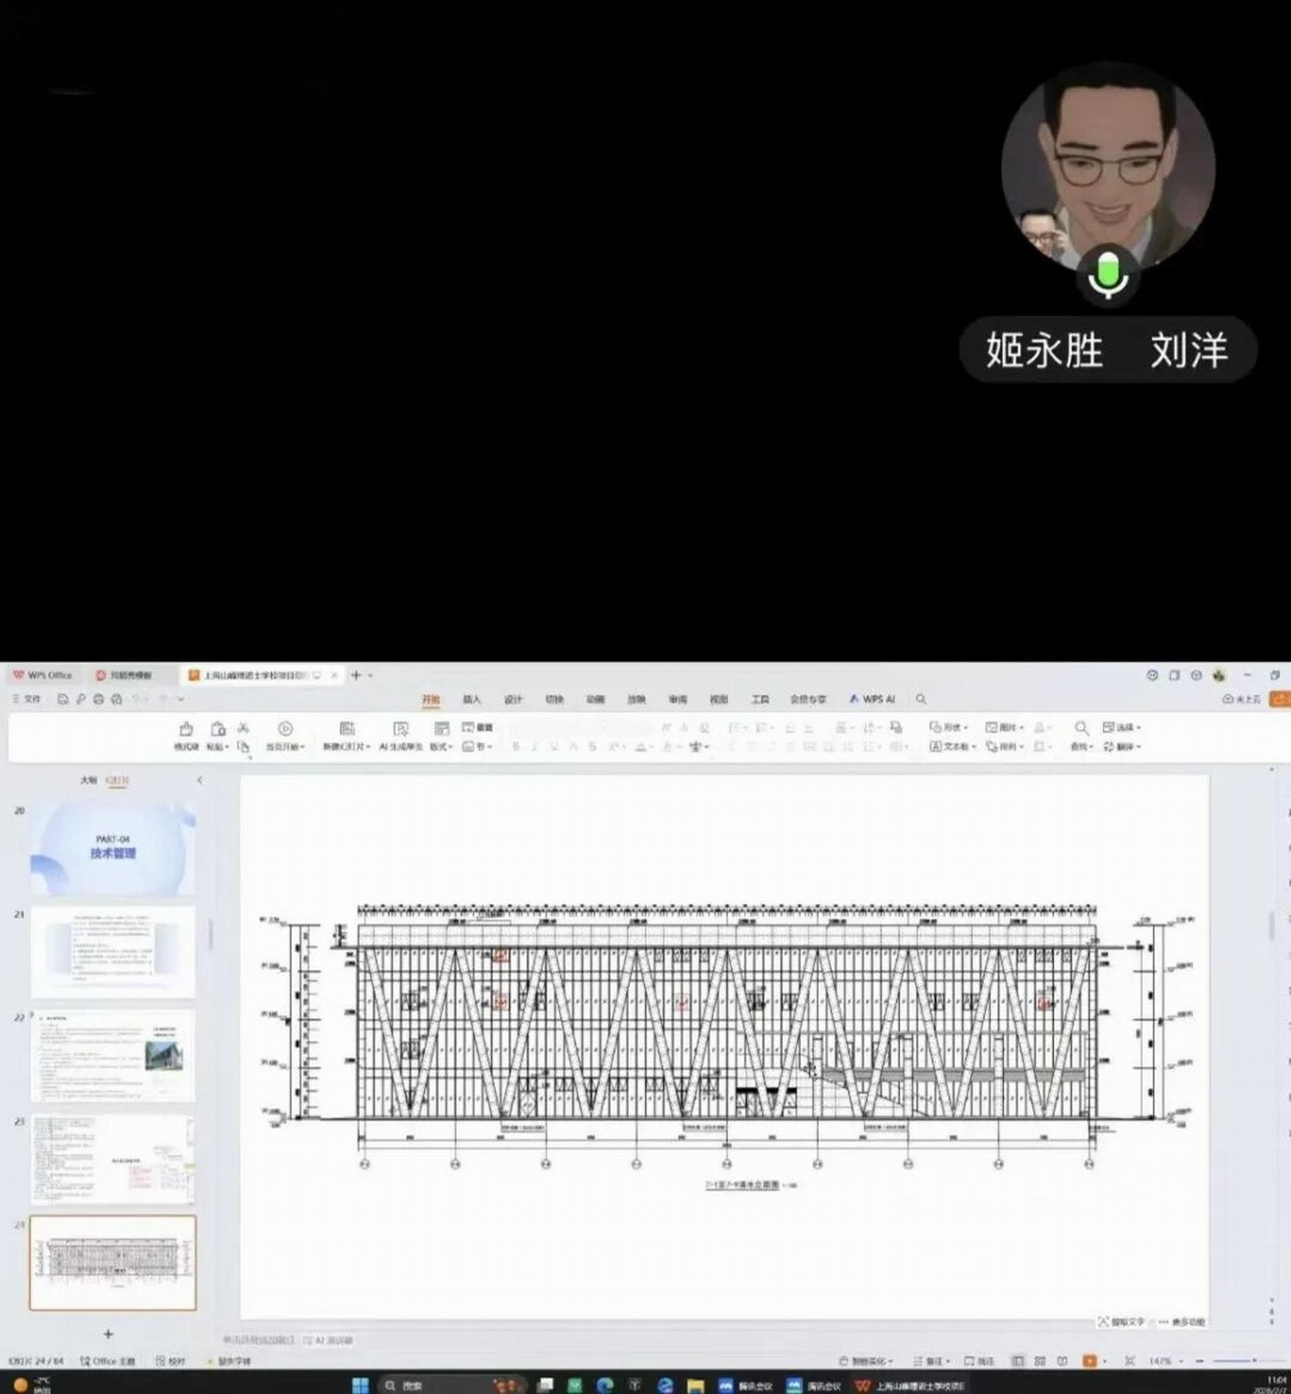
Task: Add a new slide with plus button
Action: tap(108, 1334)
